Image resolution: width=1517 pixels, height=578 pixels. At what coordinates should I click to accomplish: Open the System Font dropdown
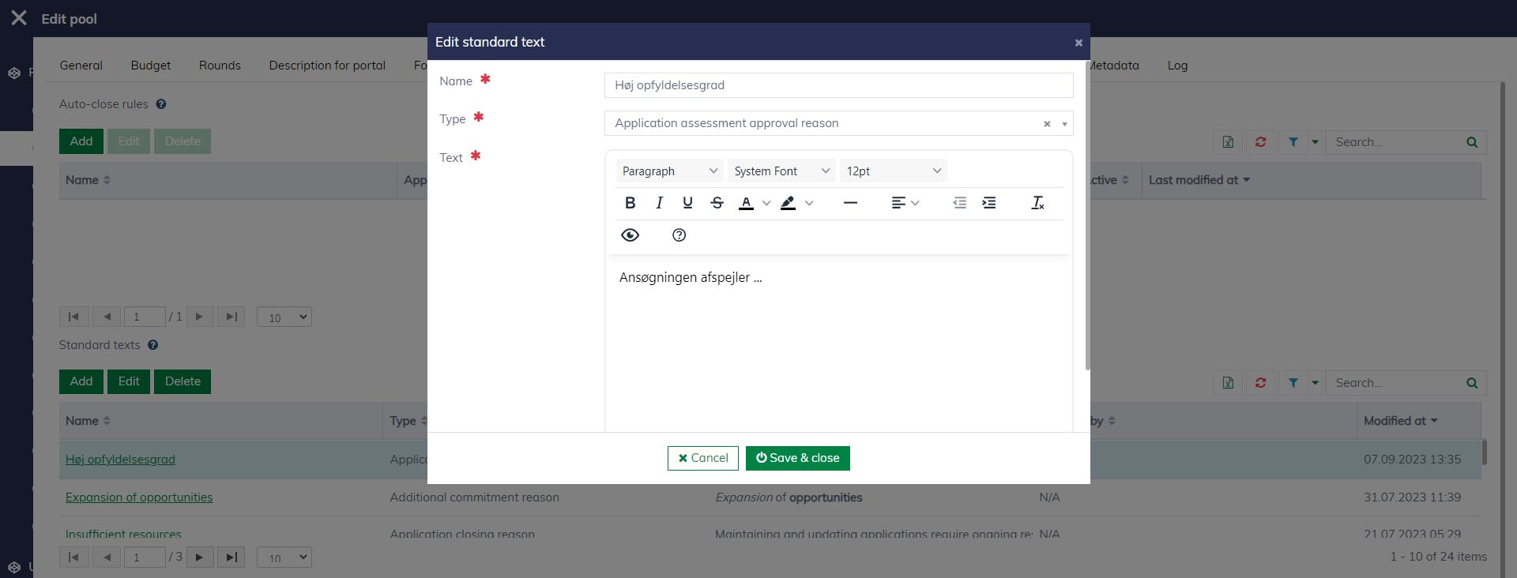(781, 171)
